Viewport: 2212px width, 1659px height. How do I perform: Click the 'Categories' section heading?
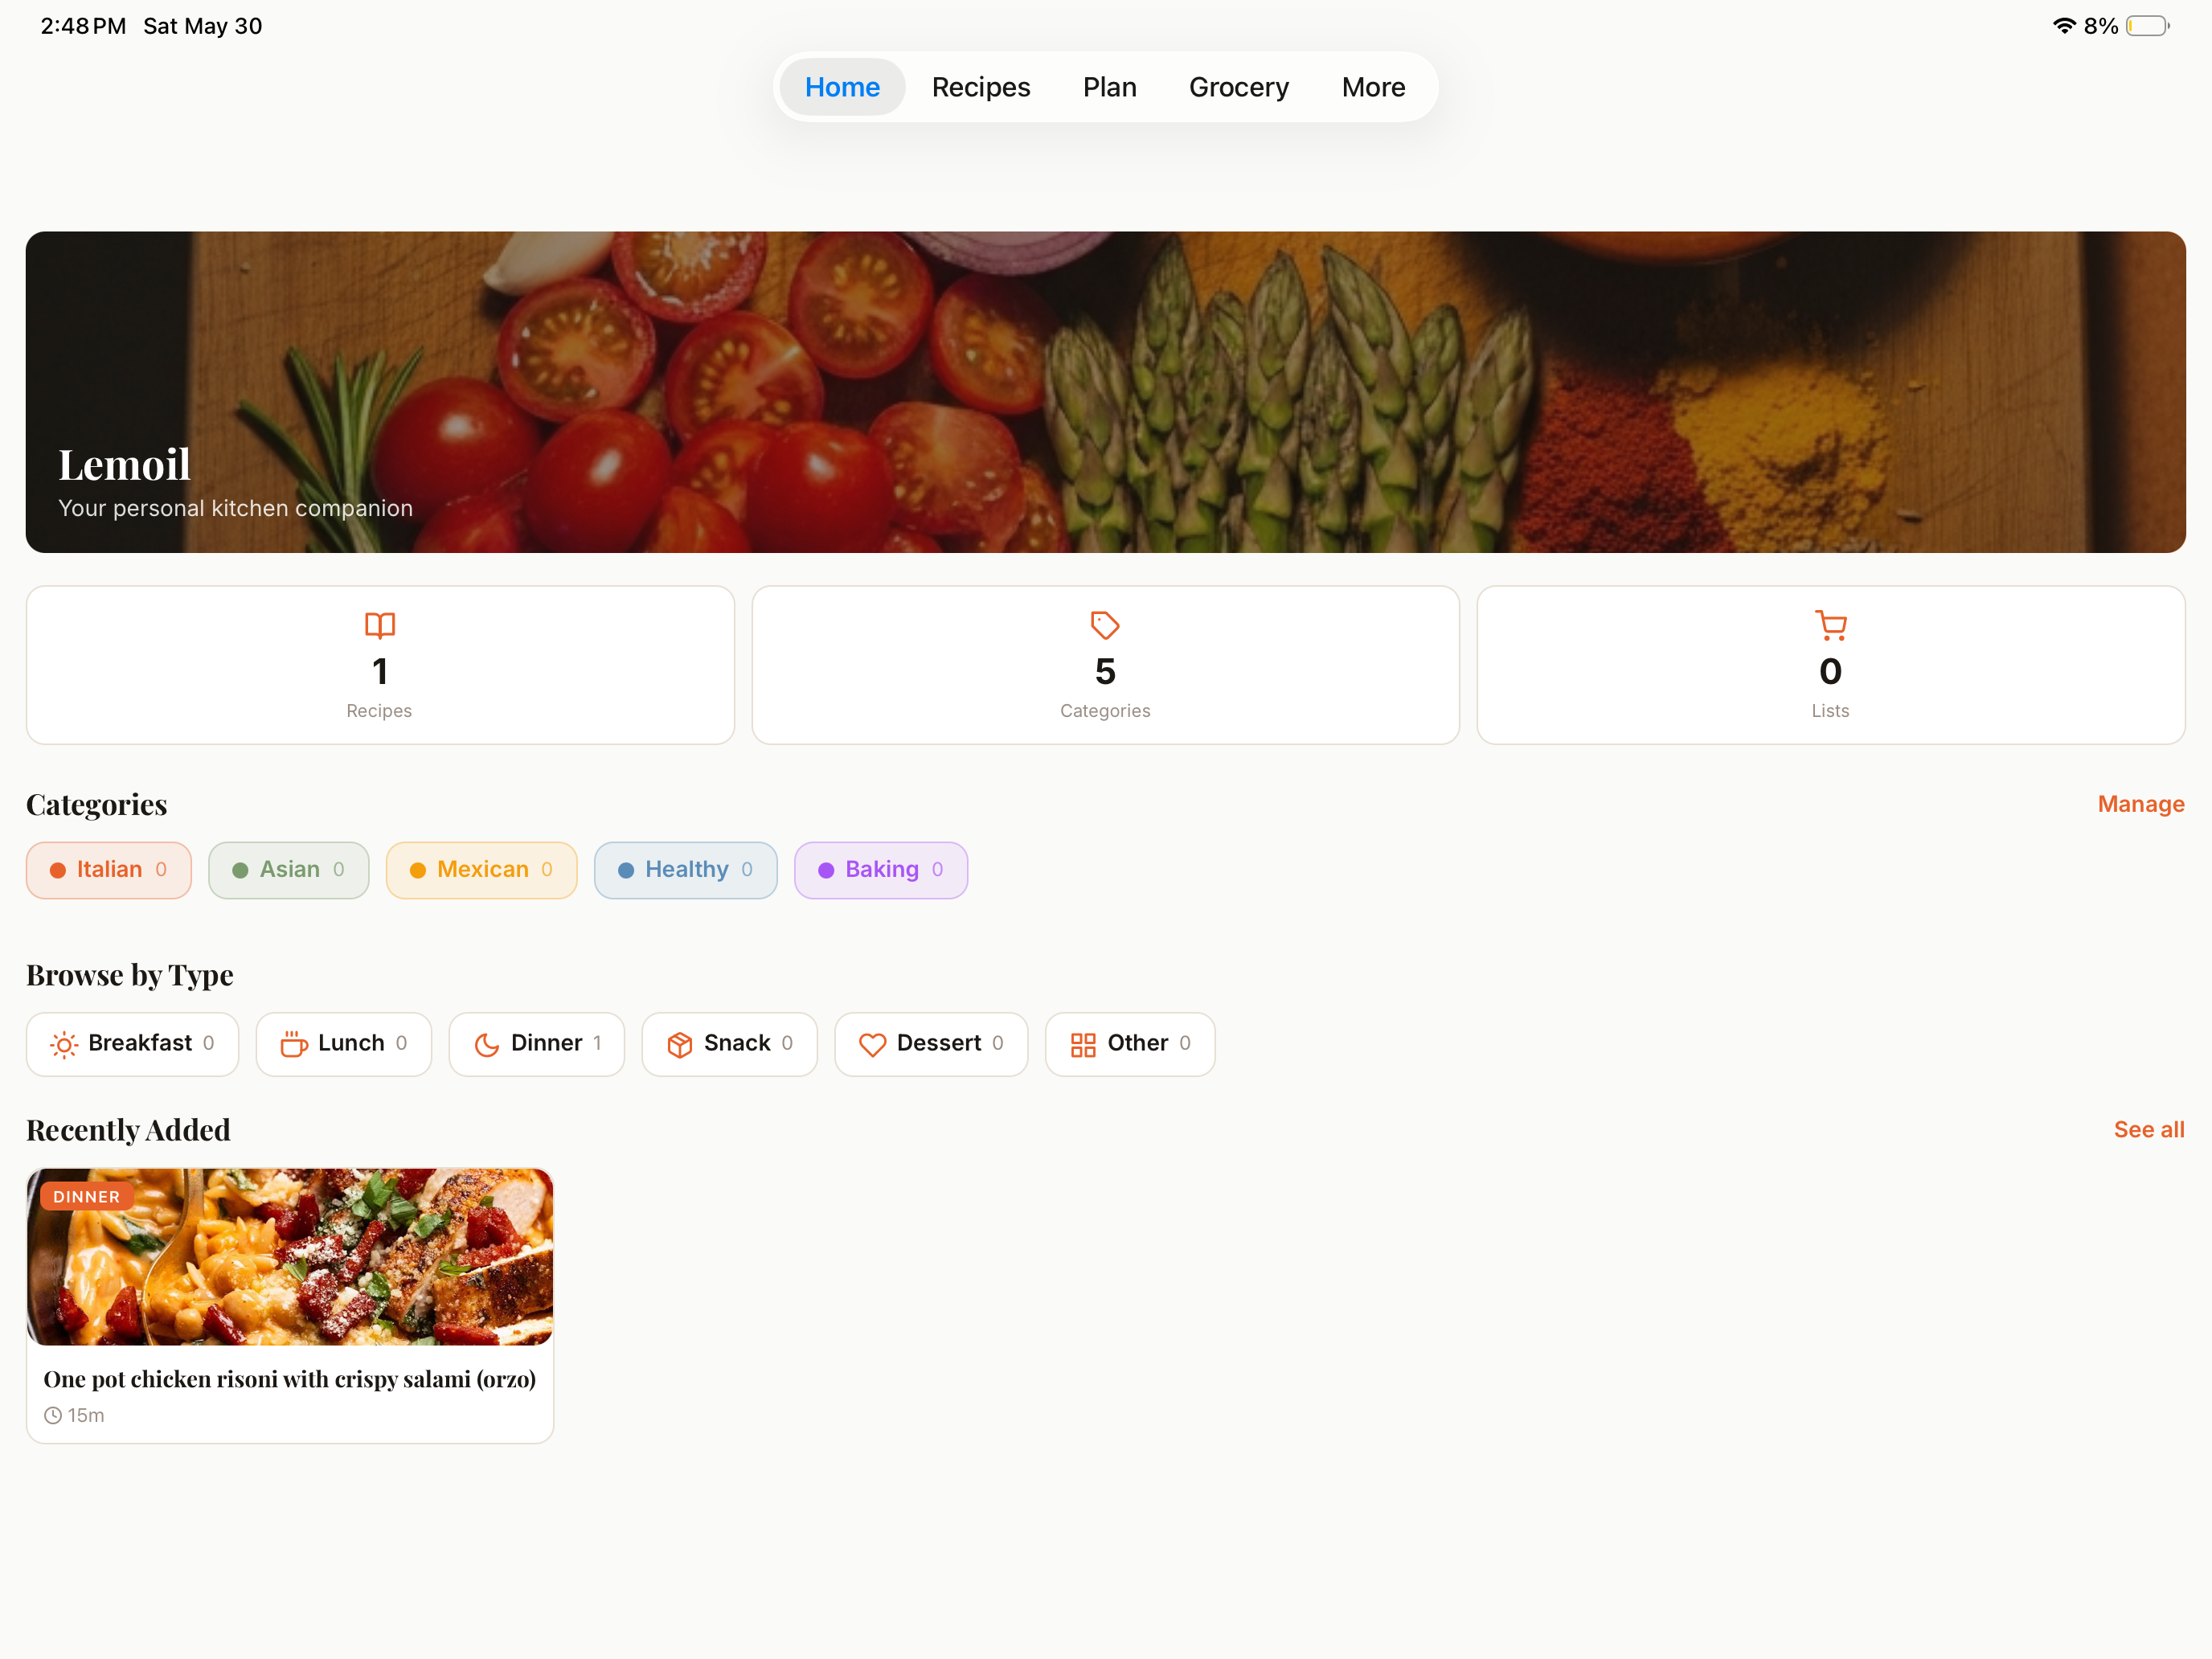(96, 804)
